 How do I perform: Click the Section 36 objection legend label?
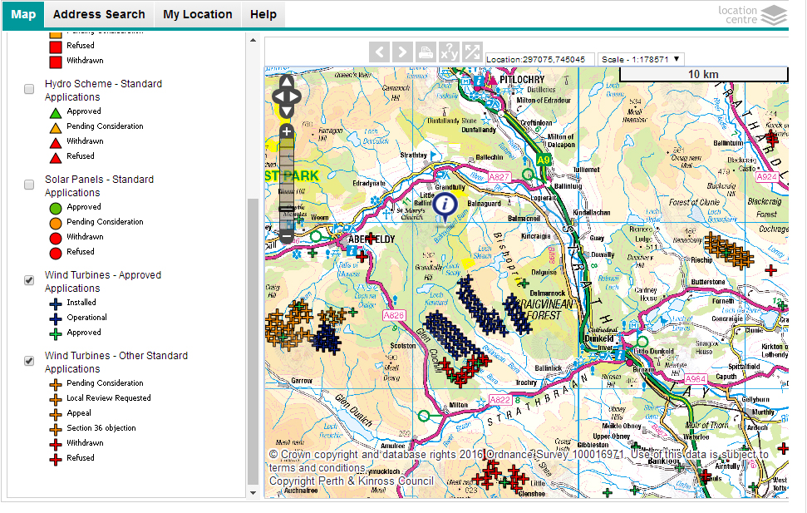pos(101,427)
